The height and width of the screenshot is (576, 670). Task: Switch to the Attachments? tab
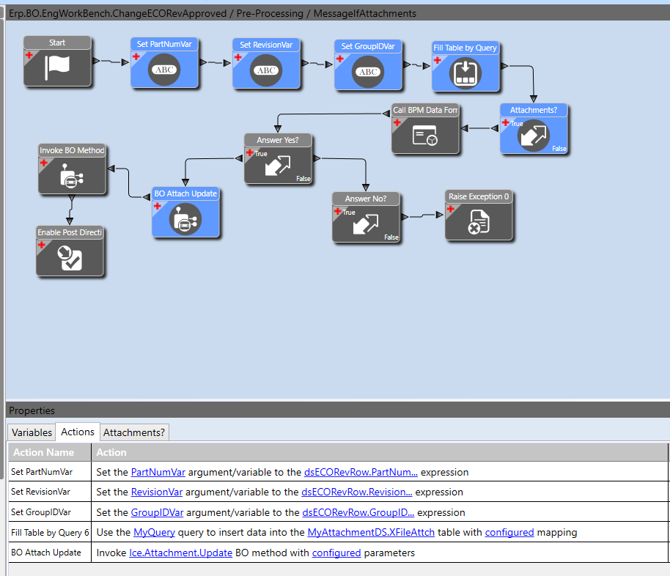(134, 432)
